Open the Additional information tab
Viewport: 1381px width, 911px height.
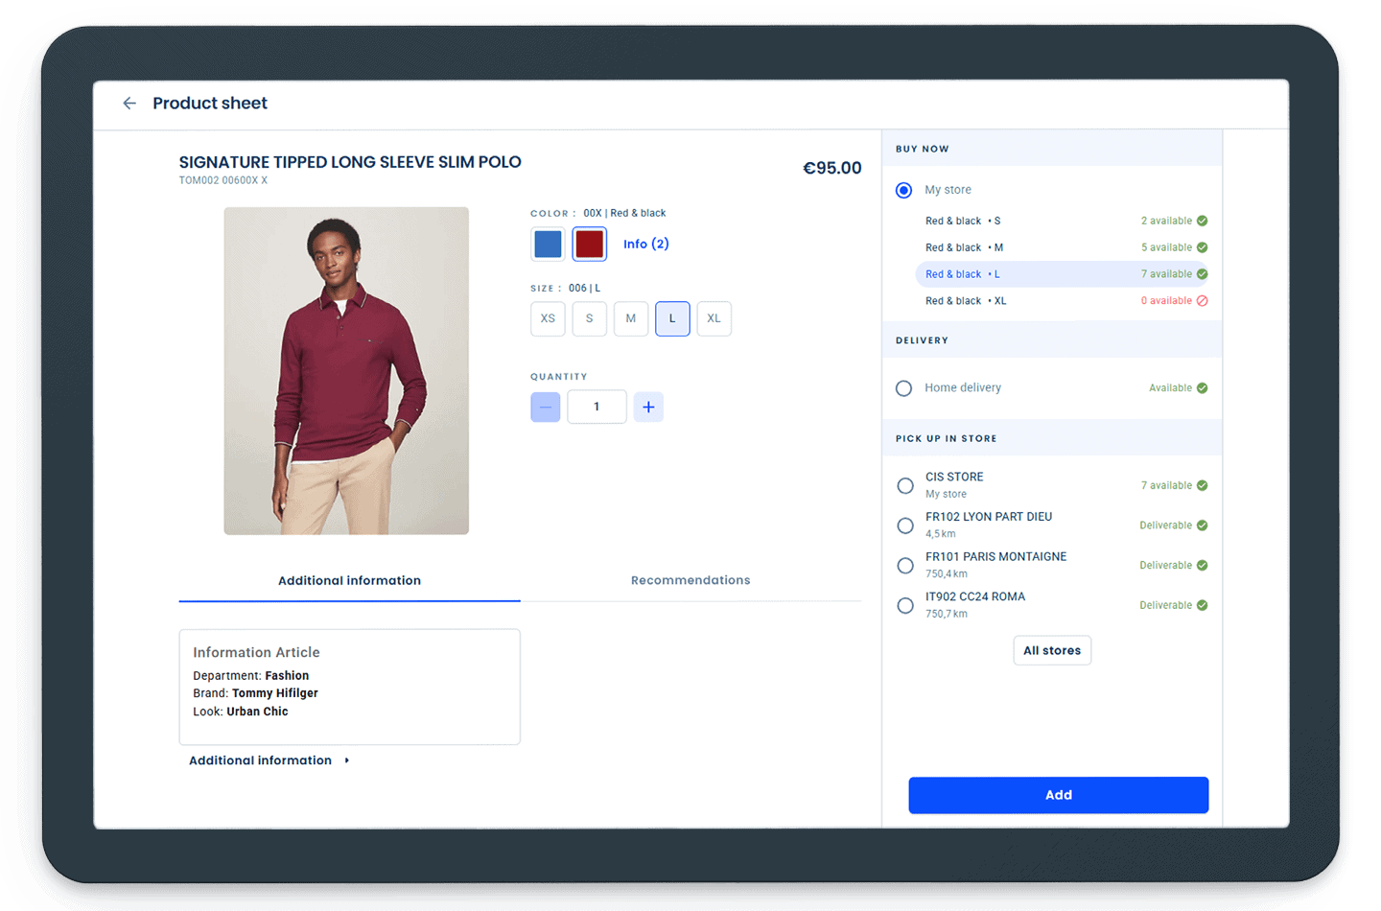click(349, 580)
